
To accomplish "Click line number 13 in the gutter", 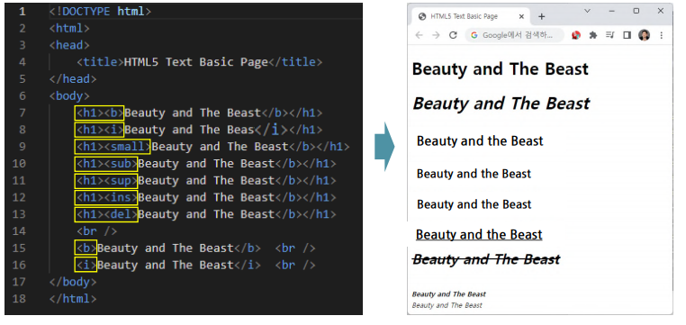I will (x=19, y=214).
